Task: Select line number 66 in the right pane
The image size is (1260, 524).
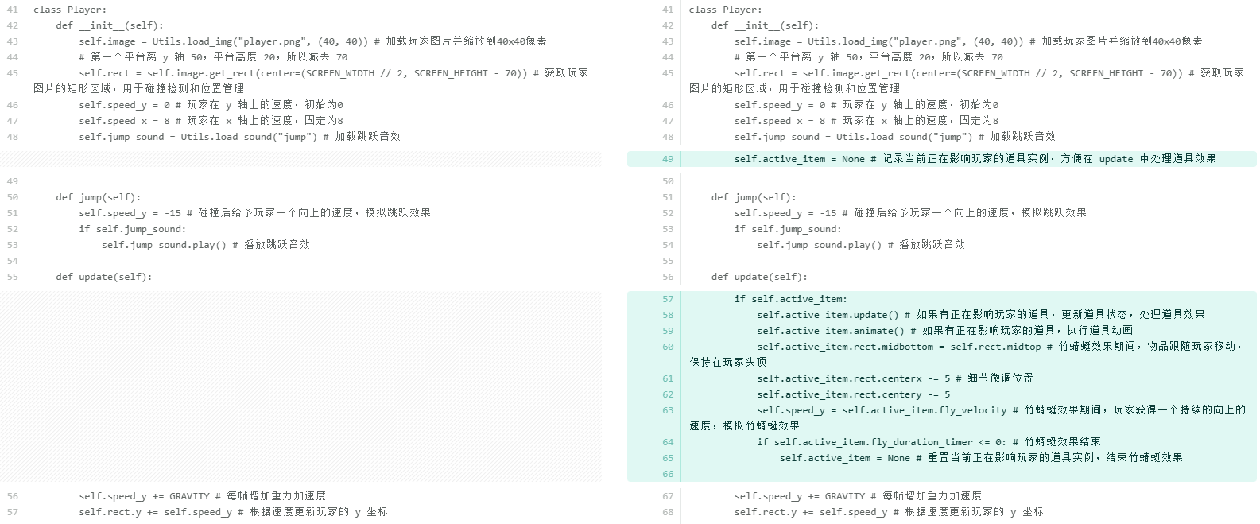Action: tap(667, 474)
